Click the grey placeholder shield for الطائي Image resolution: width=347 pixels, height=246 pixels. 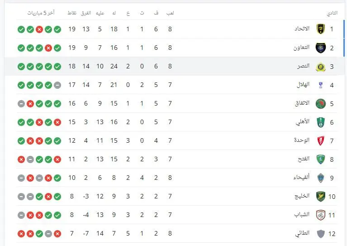(x=320, y=234)
